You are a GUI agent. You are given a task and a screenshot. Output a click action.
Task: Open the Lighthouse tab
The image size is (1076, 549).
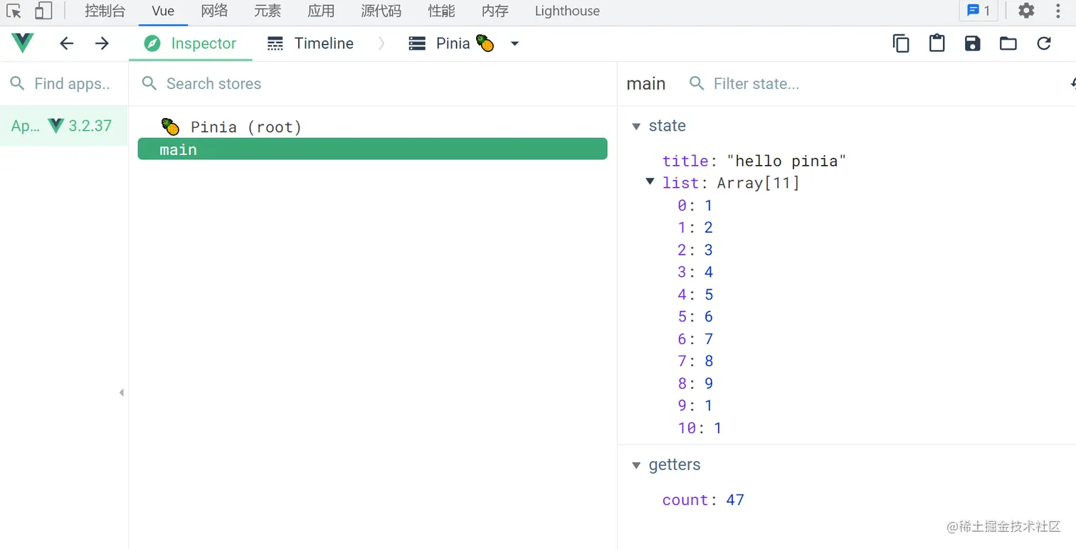567,11
